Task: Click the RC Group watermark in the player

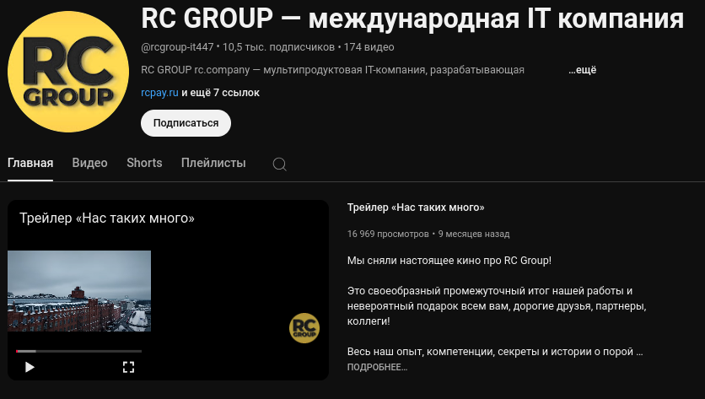Action: (x=304, y=328)
